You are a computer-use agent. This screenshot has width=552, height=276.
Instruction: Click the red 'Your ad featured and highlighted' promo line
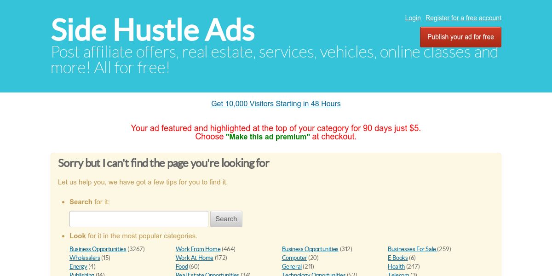click(276, 128)
